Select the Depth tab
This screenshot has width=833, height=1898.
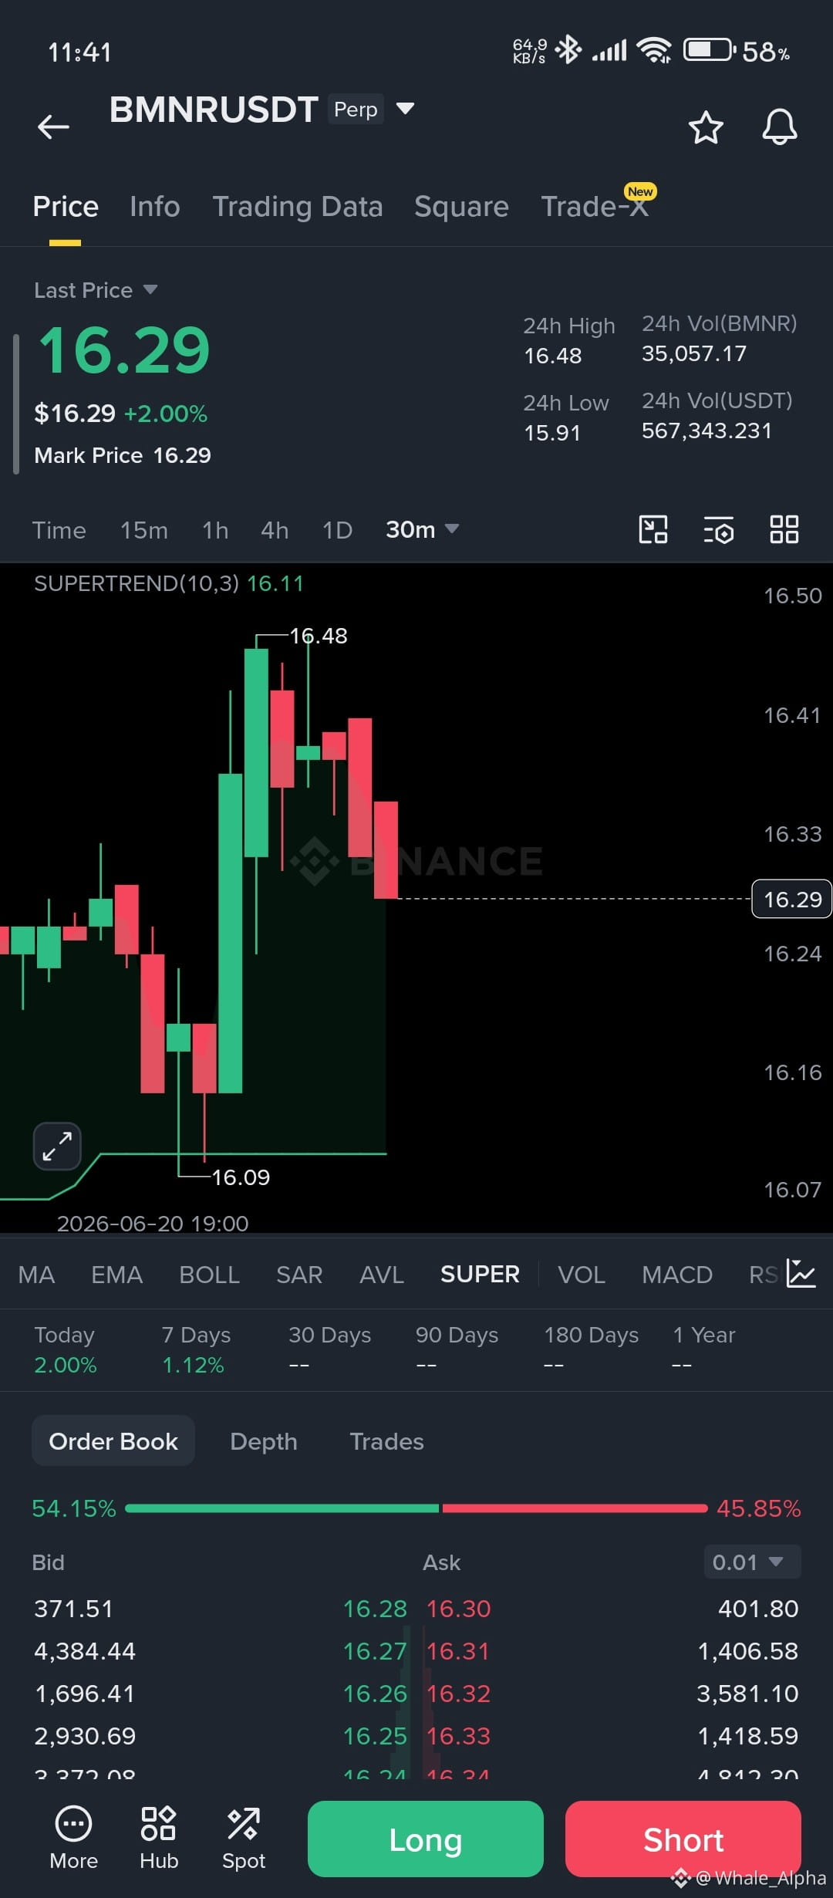pos(264,1441)
